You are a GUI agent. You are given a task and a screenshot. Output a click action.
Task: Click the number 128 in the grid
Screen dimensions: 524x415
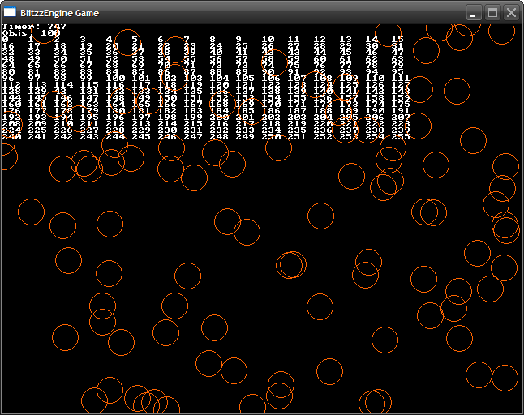tap(11, 92)
